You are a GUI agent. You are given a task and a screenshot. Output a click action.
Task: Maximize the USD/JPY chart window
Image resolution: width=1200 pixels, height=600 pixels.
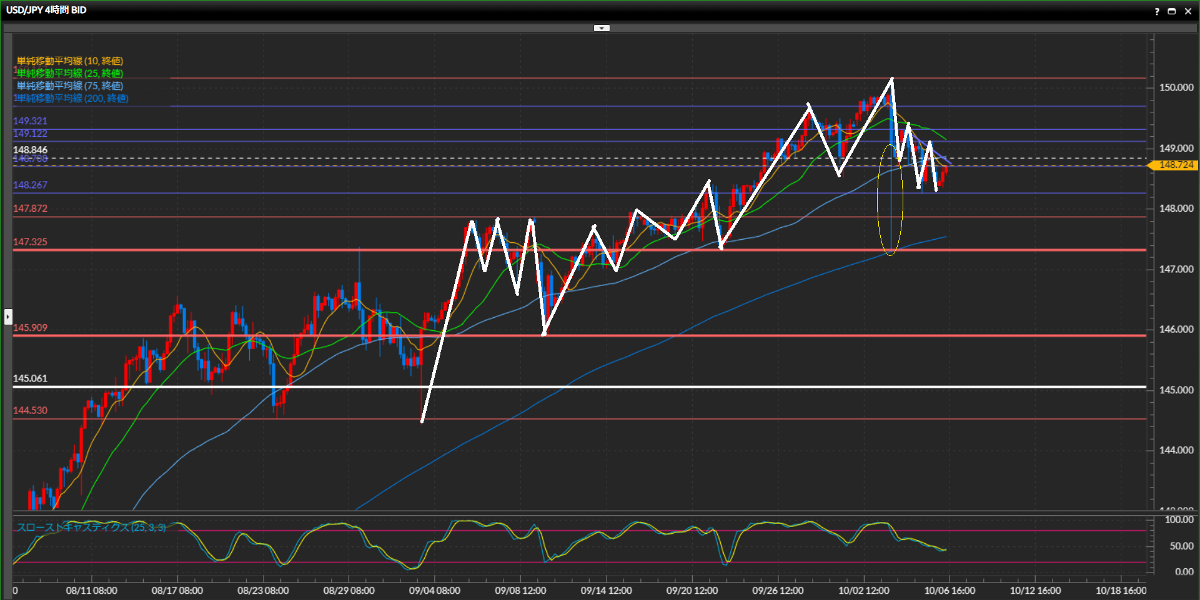pyautogui.click(x=1172, y=11)
